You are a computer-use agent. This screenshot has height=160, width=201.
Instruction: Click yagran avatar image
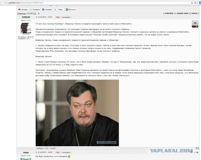point(26,159)
